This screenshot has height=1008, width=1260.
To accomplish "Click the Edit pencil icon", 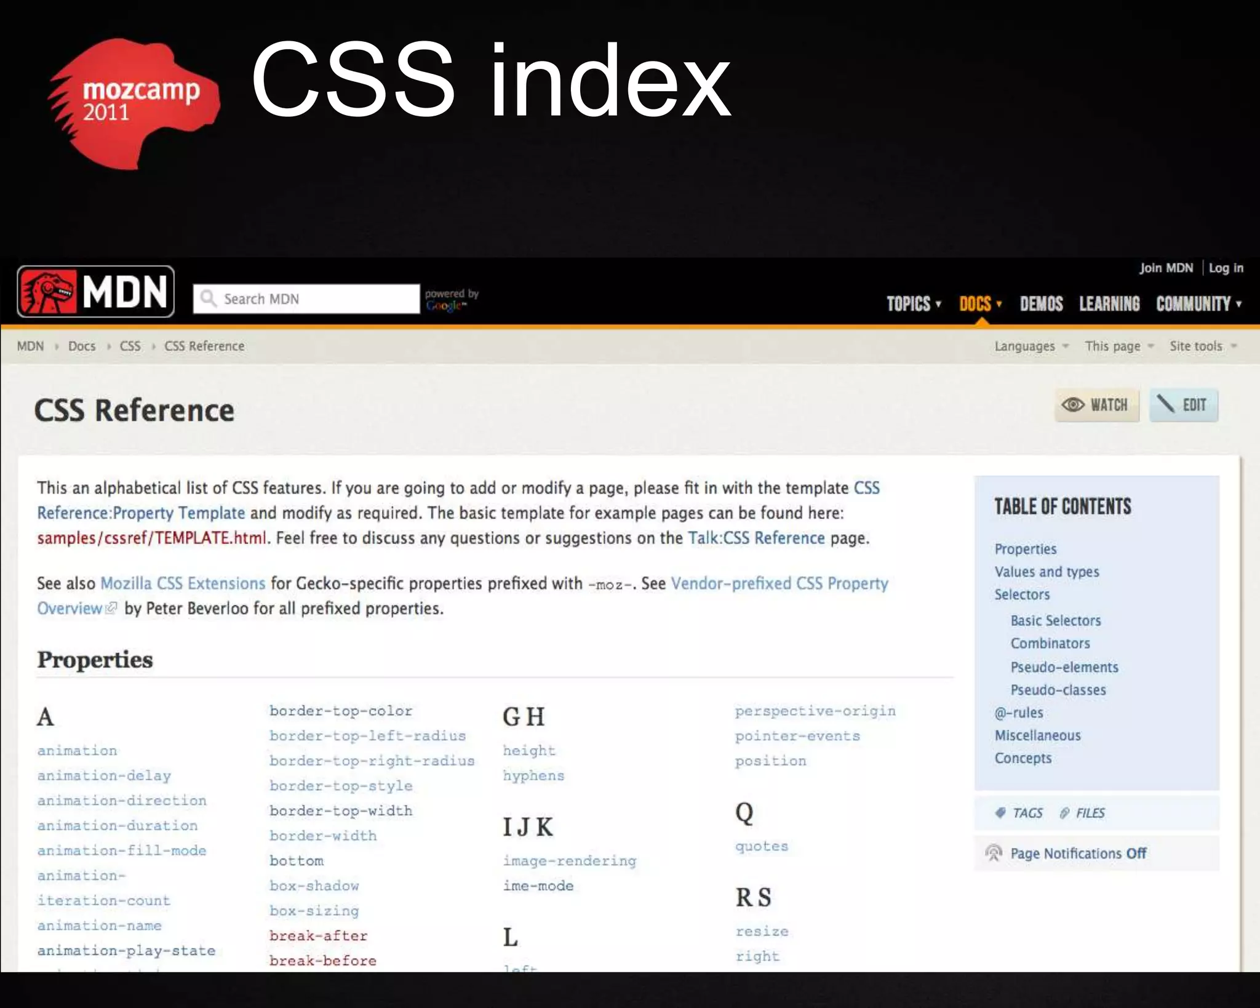I will pyautogui.click(x=1165, y=404).
